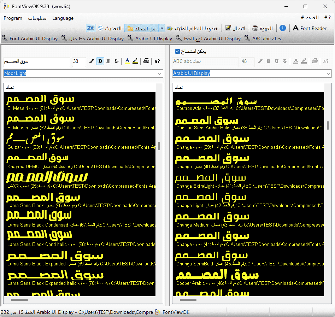Click the FontViewOK status bar entry
Viewport: 335px width, 317px height.
point(172,312)
